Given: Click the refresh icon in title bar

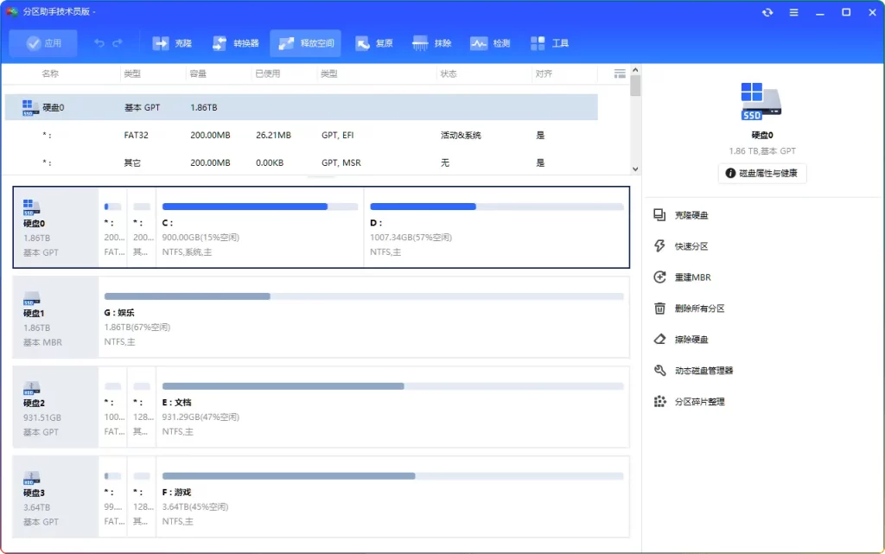Looking at the screenshot, I should click(767, 12).
